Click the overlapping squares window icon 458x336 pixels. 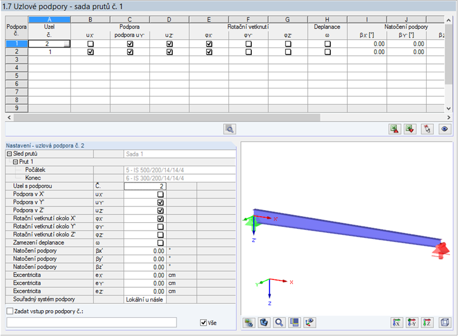point(295,323)
